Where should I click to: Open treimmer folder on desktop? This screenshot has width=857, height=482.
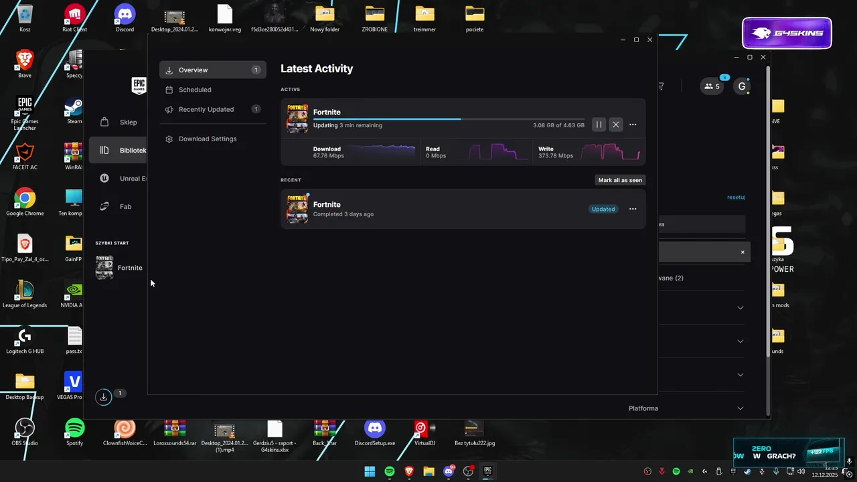tap(424, 18)
